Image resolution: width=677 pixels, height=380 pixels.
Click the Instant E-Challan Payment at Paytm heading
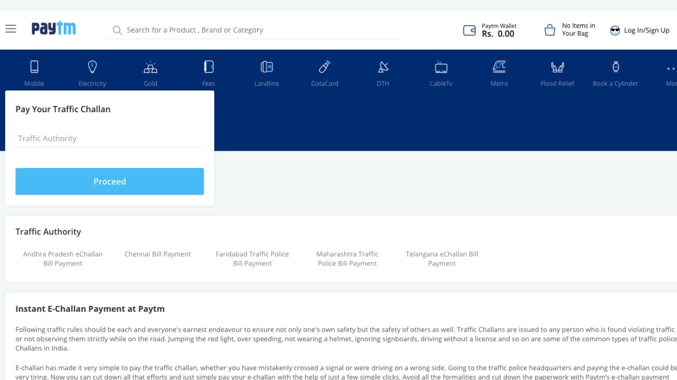click(x=90, y=309)
